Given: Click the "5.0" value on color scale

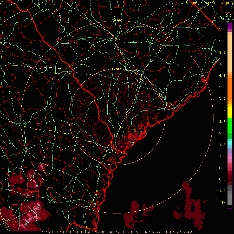Looking at the screenshot, I should pos(222,99).
